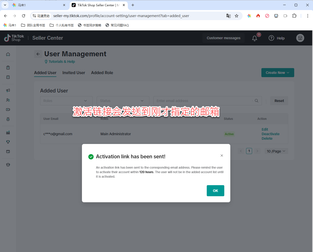This screenshot has height=252, width=313.
Task: Click the Customer messages button
Action: [223, 38]
